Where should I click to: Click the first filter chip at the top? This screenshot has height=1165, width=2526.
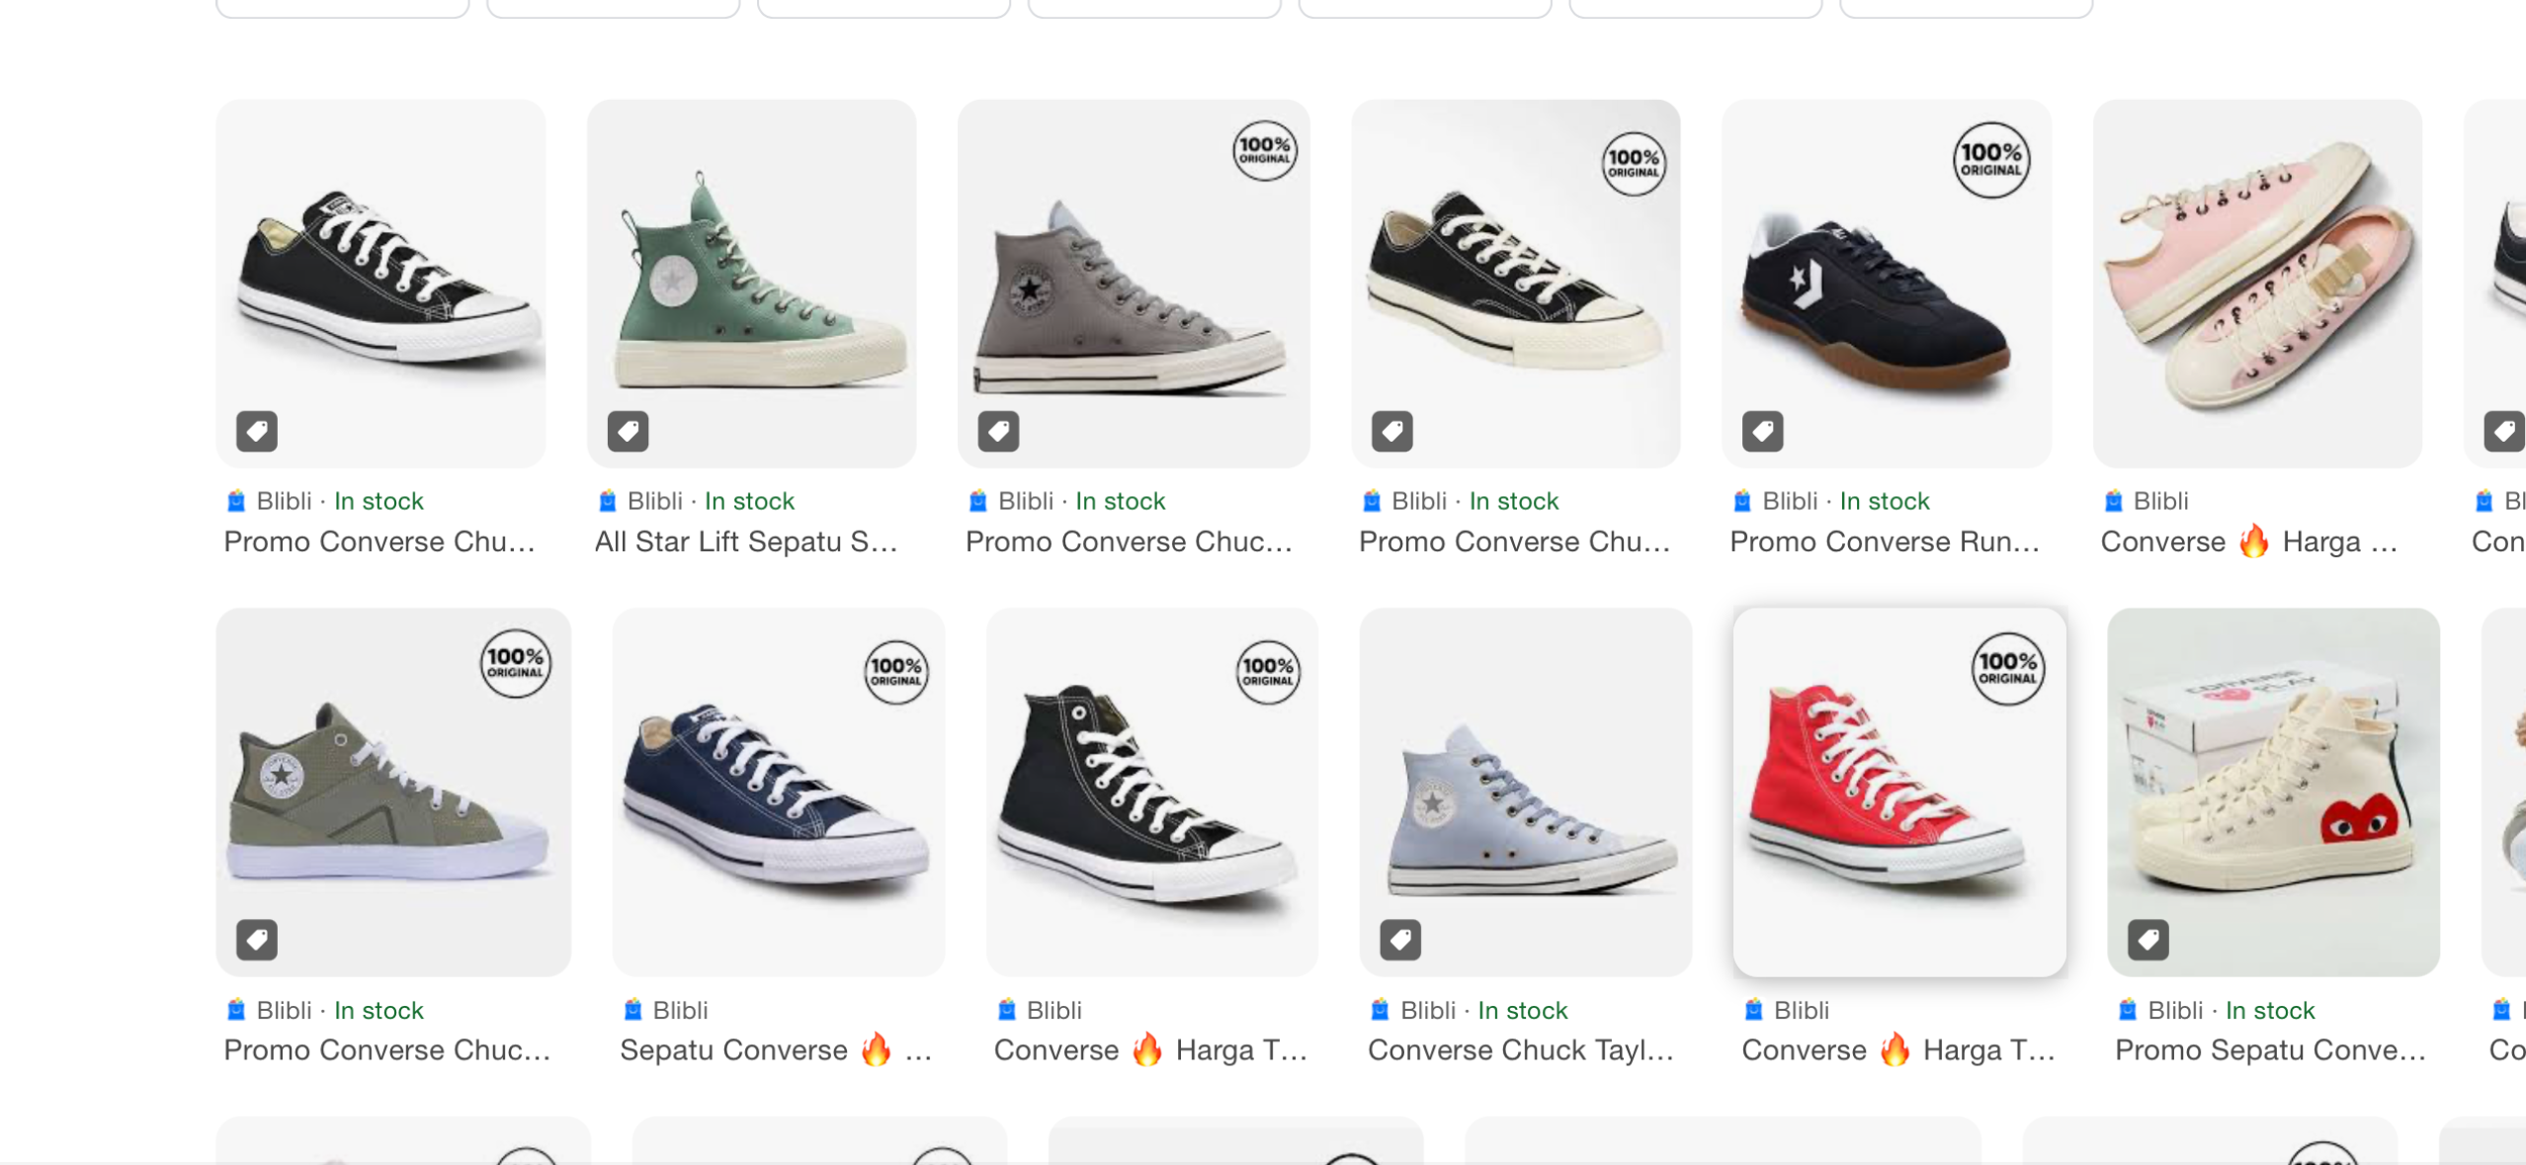pyautogui.click(x=342, y=8)
